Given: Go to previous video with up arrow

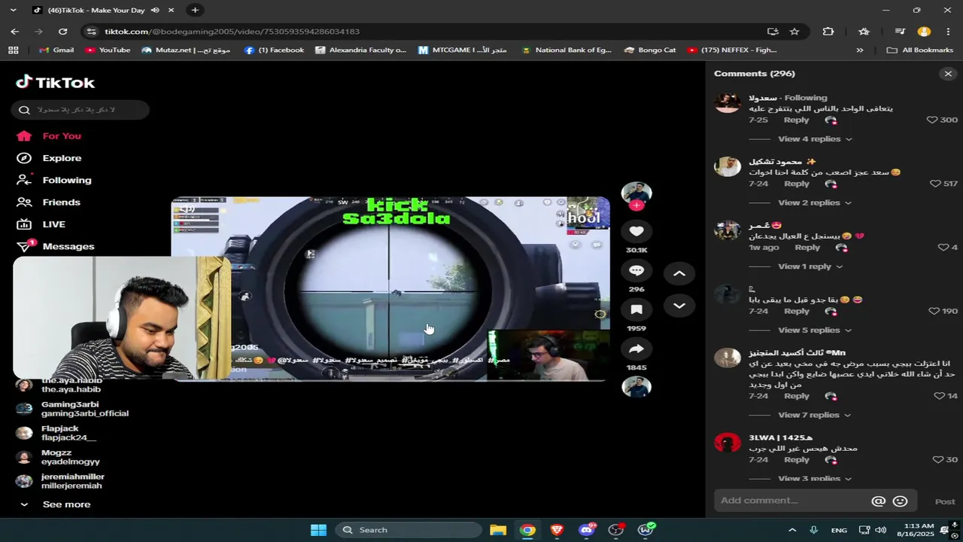Looking at the screenshot, I should 679,273.
